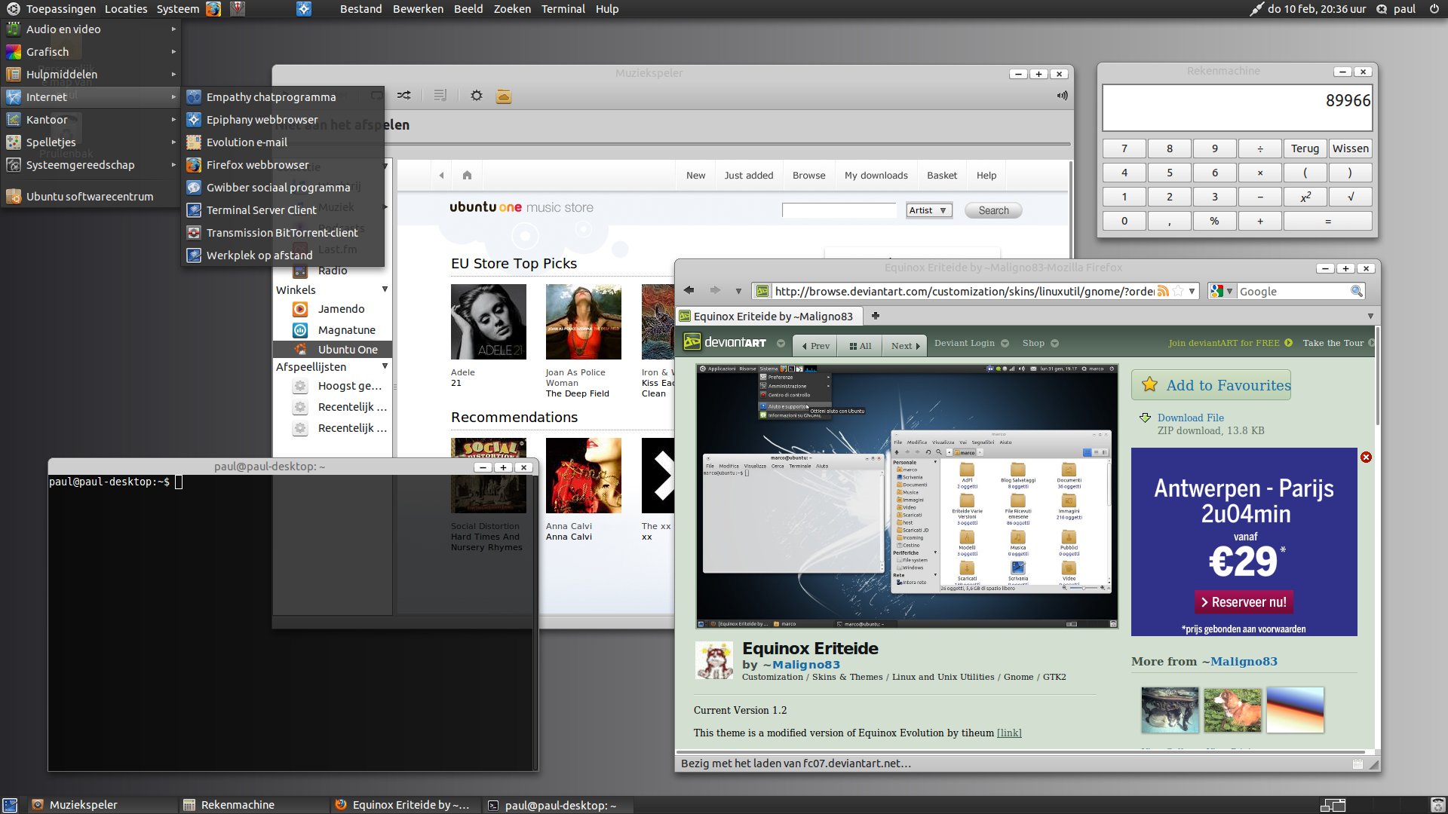The width and height of the screenshot is (1448, 814).
Task: Click the Wissen button in Rekenmachine
Action: point(1351,148)
